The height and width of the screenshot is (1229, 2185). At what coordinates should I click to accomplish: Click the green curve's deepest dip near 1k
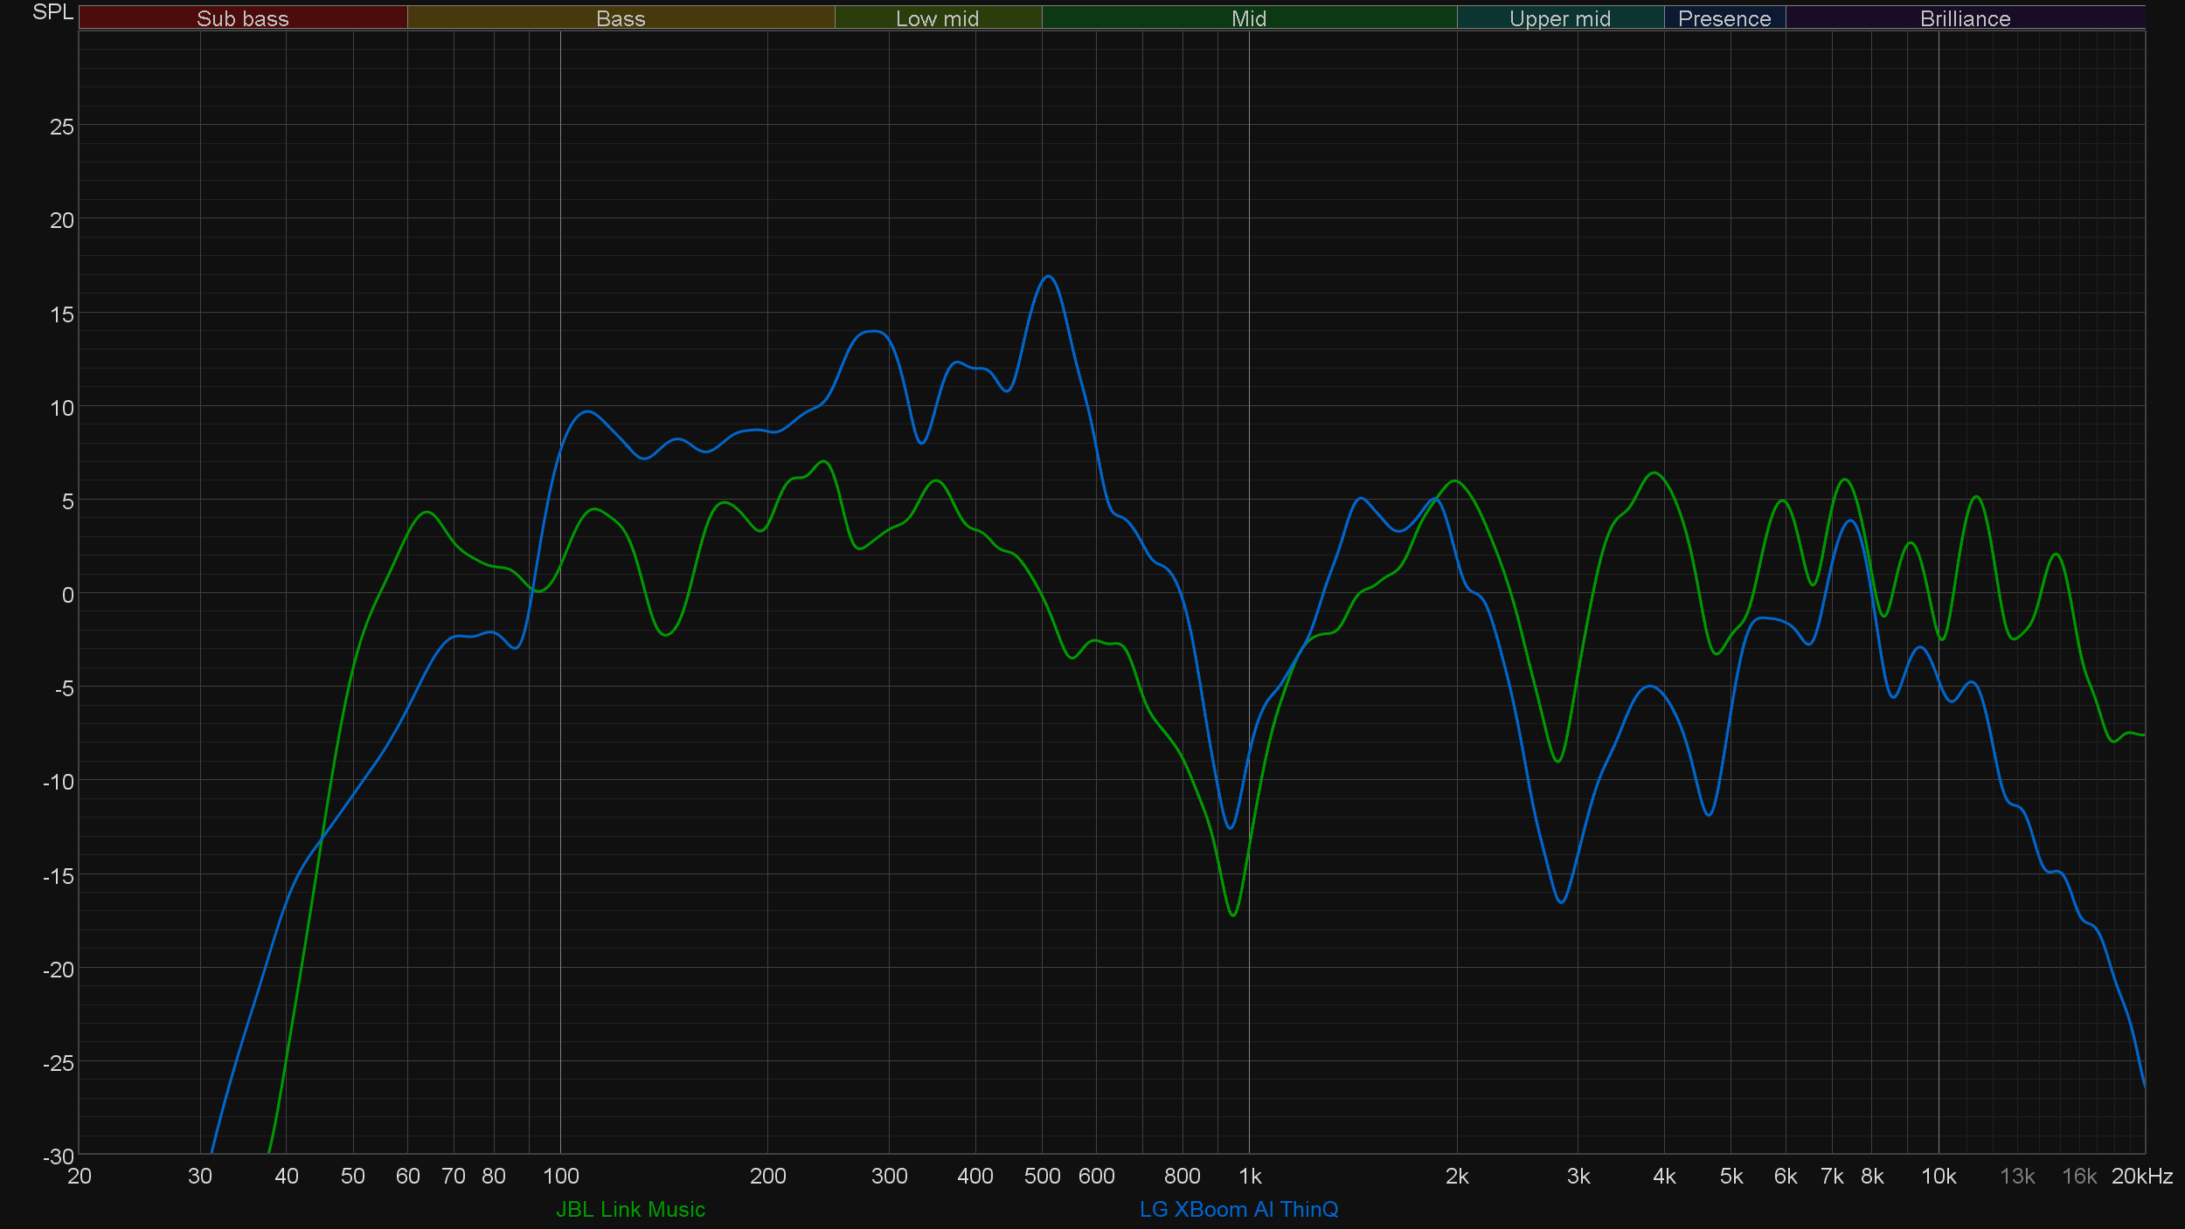[1232, 915]
